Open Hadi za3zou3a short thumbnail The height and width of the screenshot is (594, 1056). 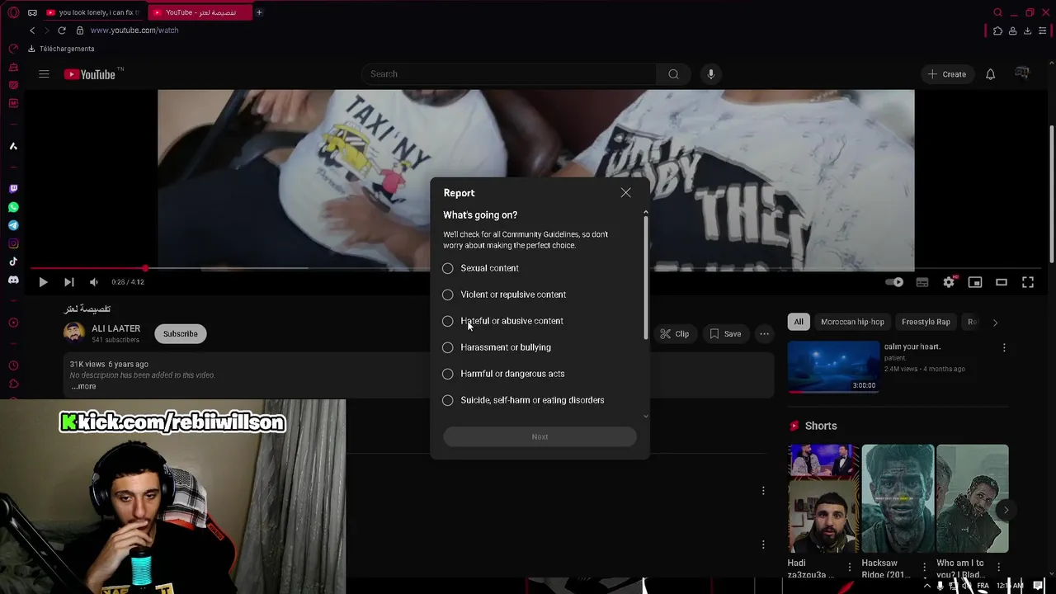823,498
